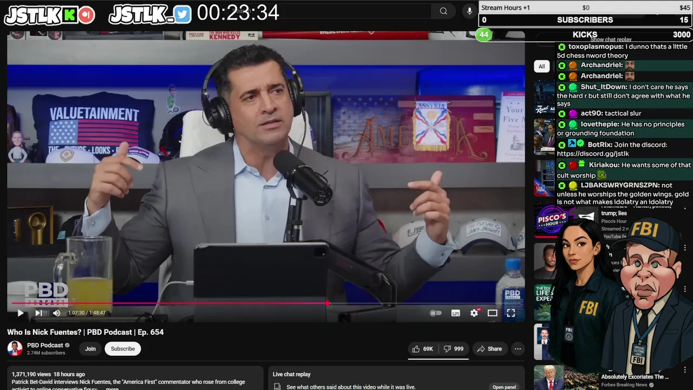
Task: Toggle the autoplay switch
Action: point(436,313)
